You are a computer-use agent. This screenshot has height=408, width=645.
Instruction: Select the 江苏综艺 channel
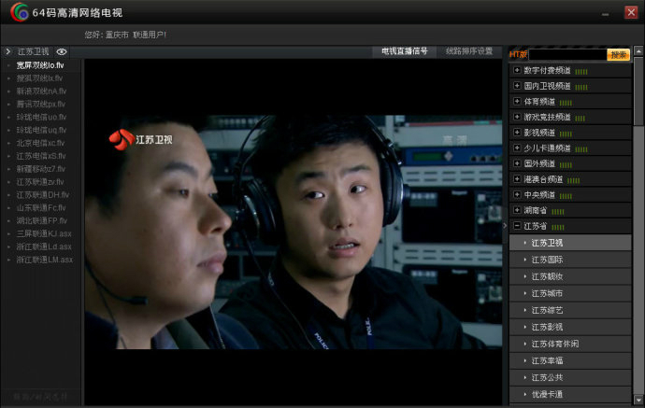[570, 310]
